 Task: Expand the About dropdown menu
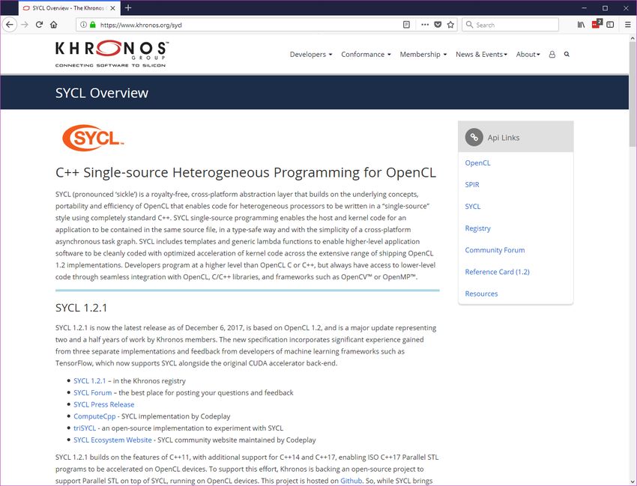pyautogui.click(x=528, y=55)
